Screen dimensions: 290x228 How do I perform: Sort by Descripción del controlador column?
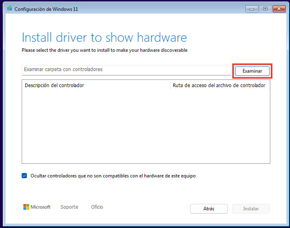click(x=55, y=85)
